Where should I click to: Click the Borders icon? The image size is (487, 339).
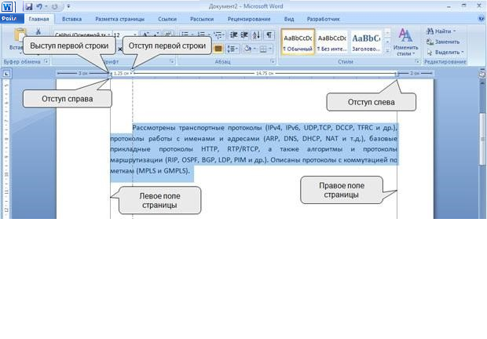point(263,49)
